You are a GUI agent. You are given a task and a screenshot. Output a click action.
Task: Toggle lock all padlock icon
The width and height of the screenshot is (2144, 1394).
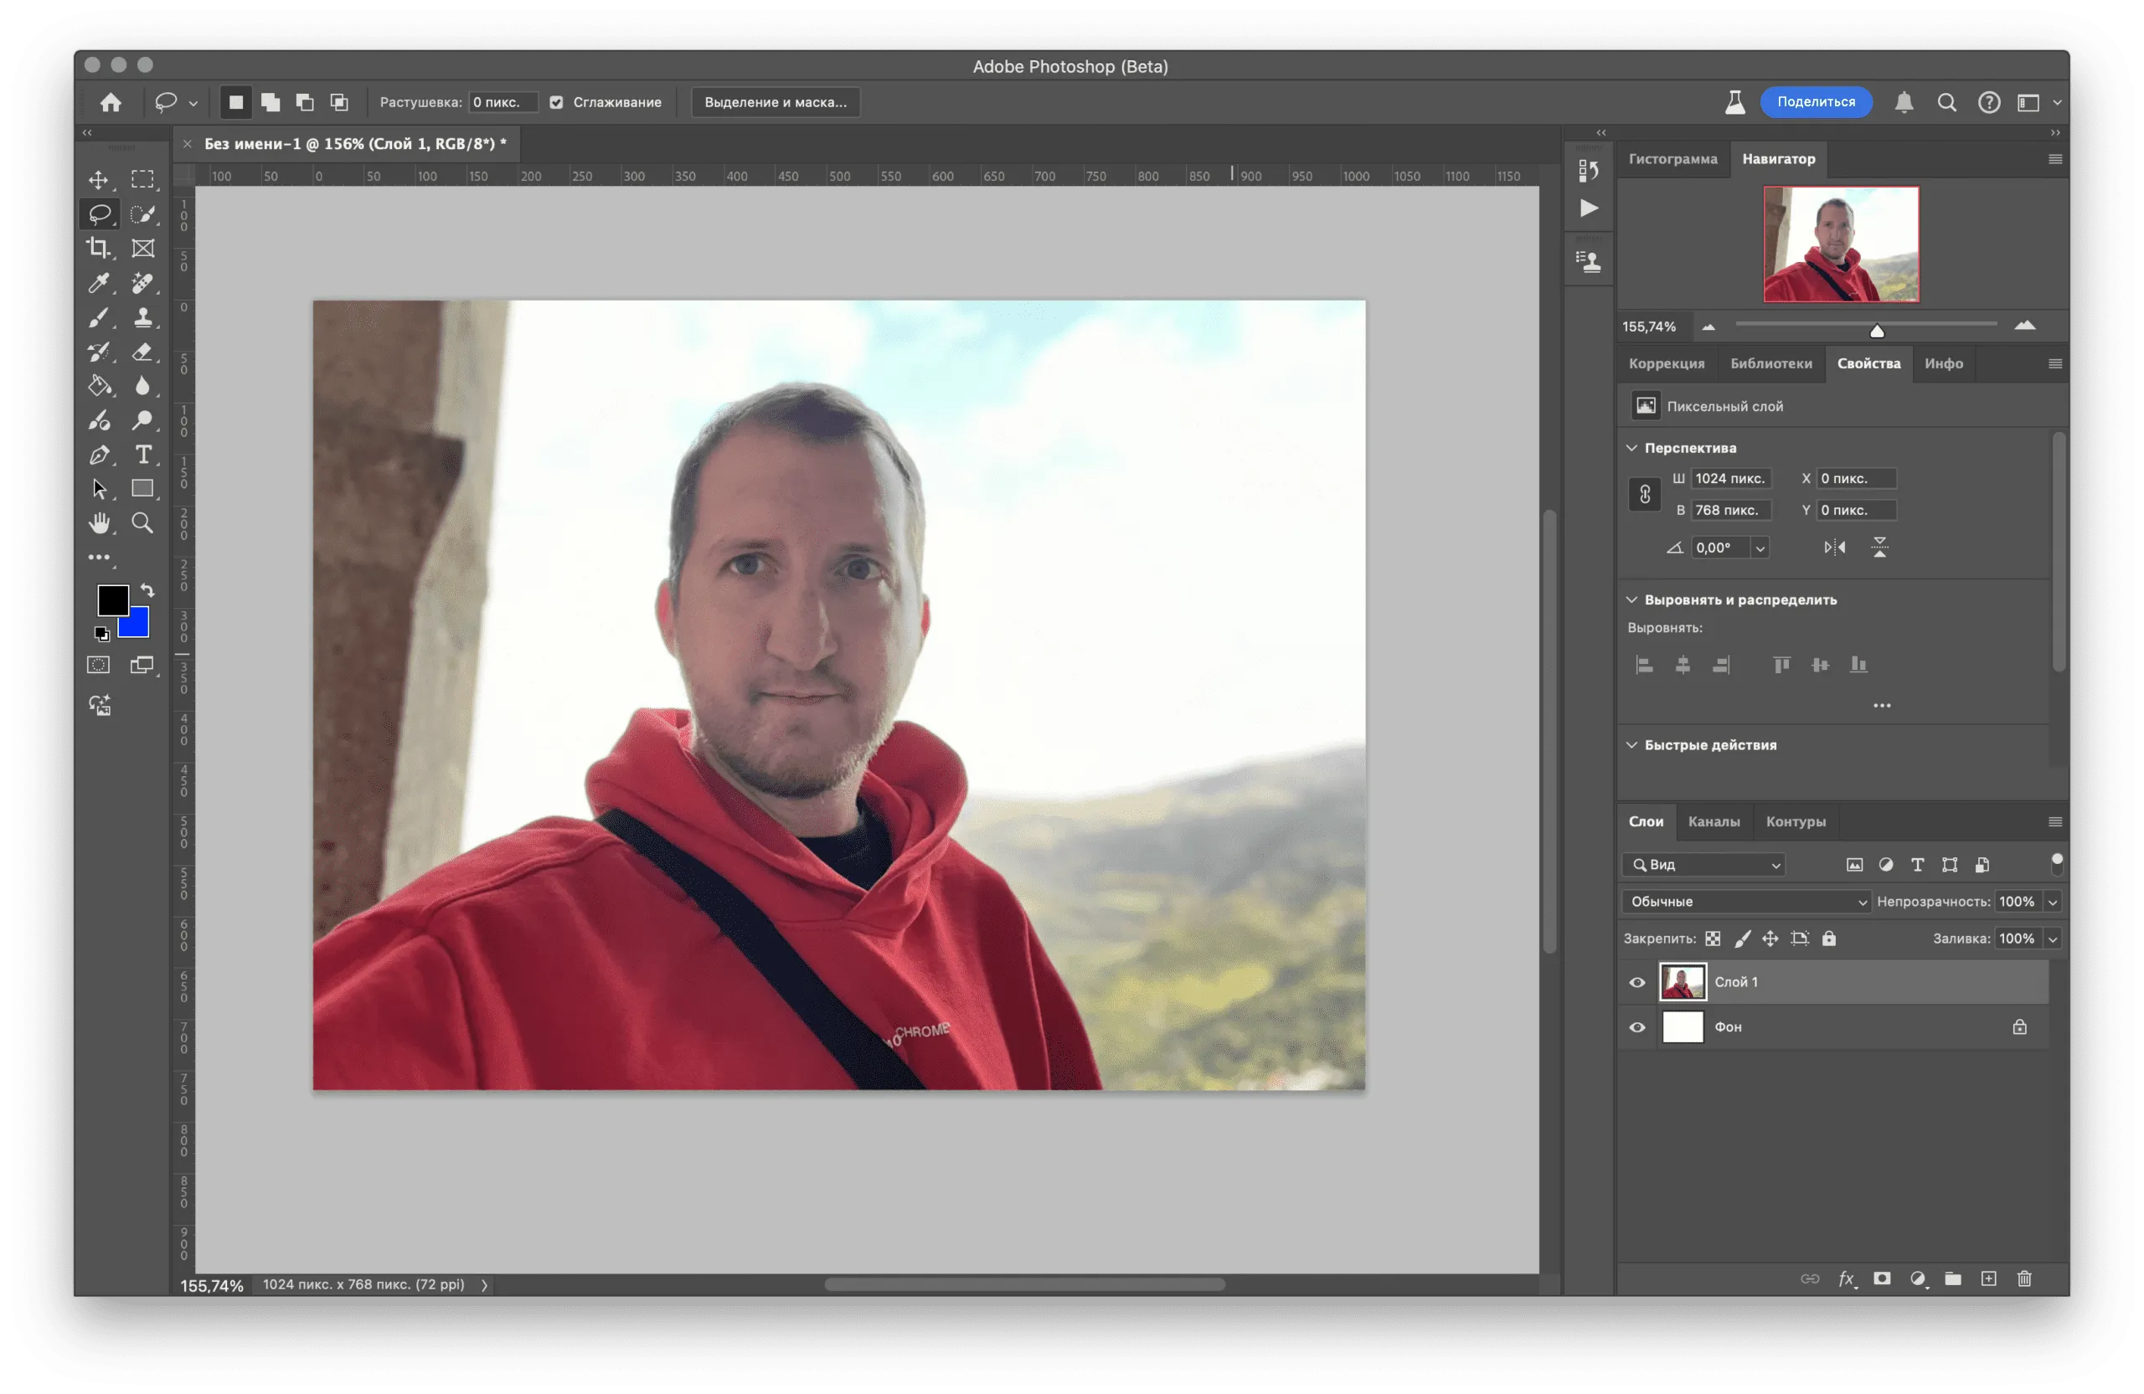pos(1829,939)
